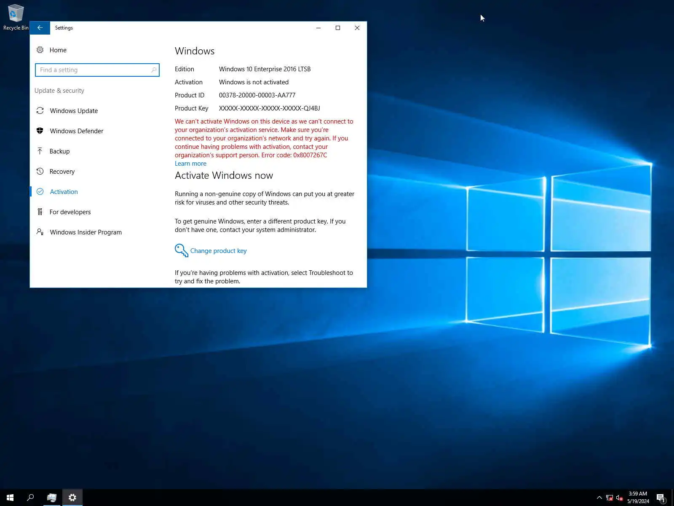Click the Windows is not activated status
Screen dimensions: 674x506
(254, 82)
